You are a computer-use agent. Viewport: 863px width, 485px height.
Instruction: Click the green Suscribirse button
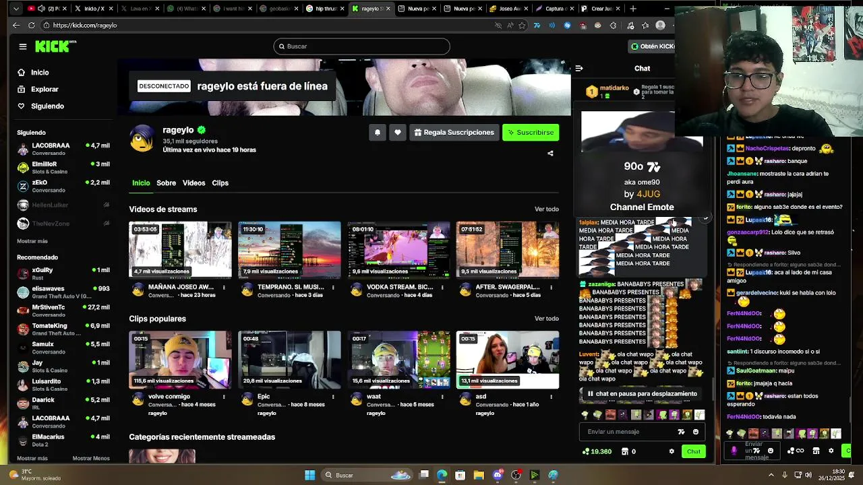(531, 133)
